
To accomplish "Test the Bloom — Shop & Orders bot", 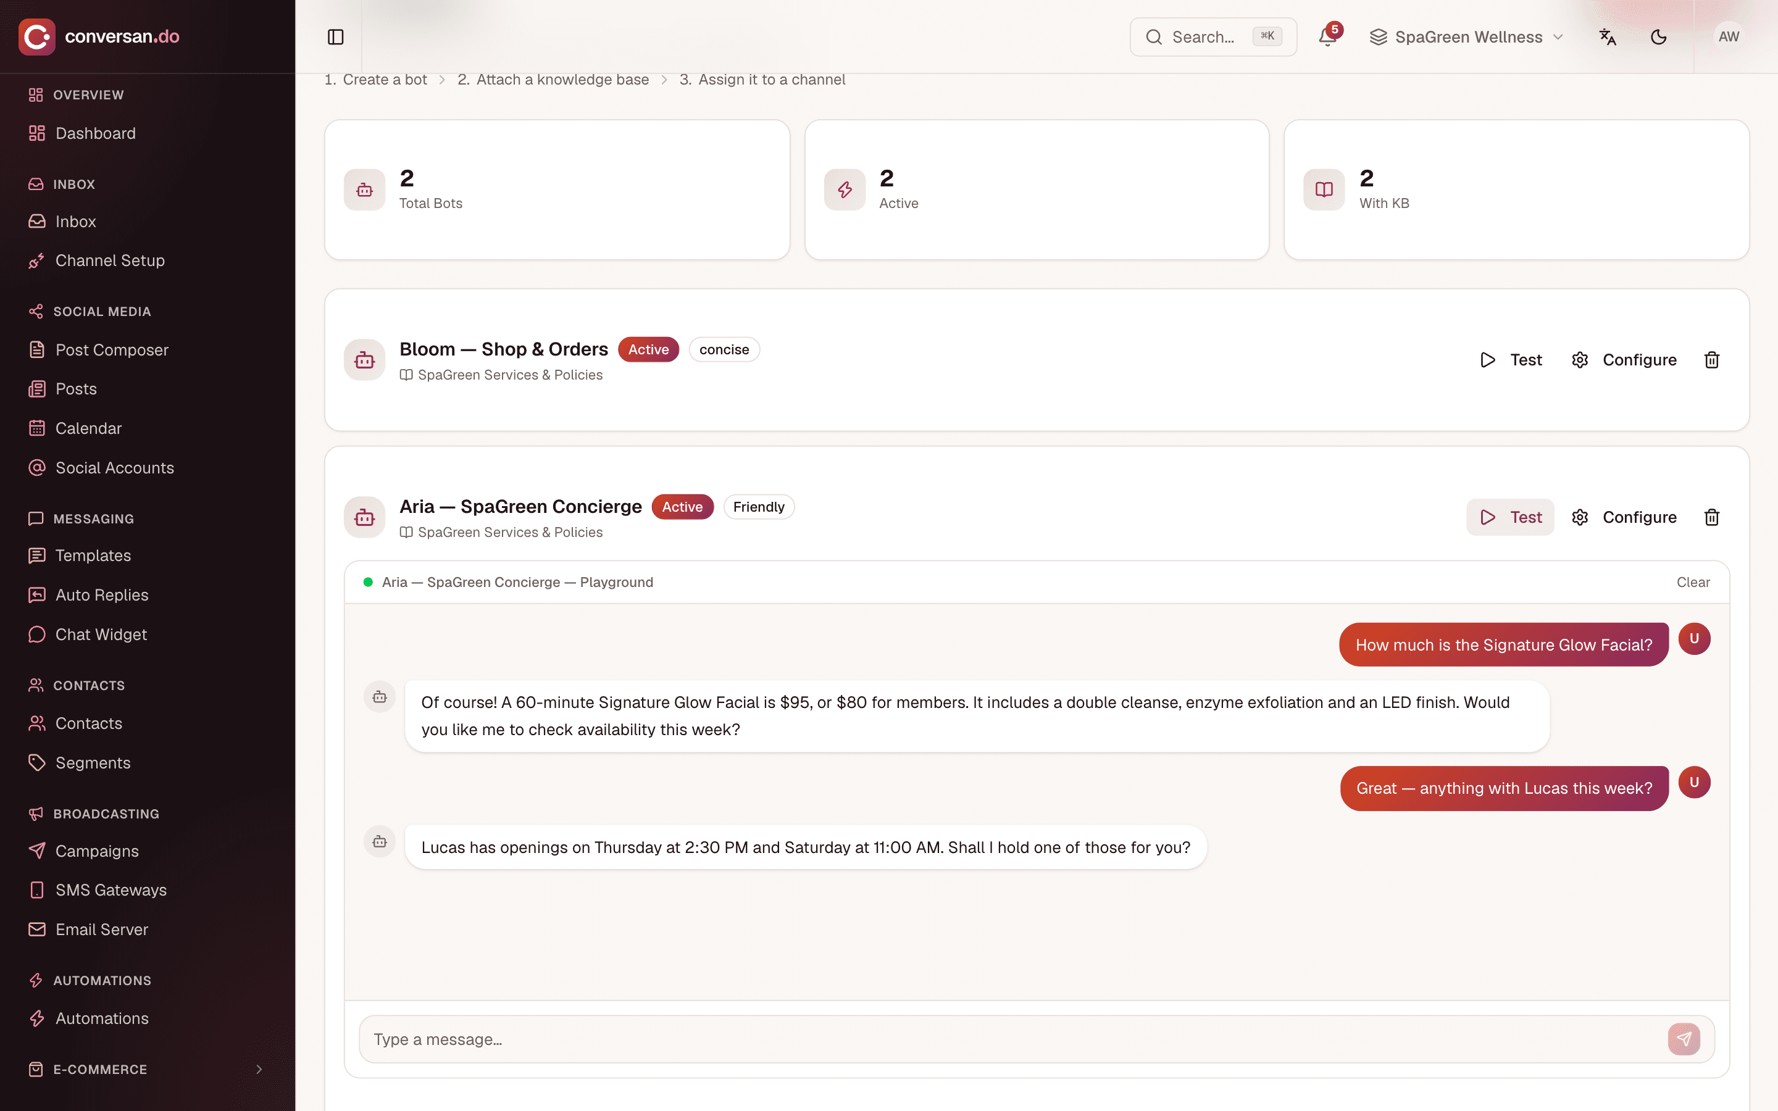I will coord(1511,360).
